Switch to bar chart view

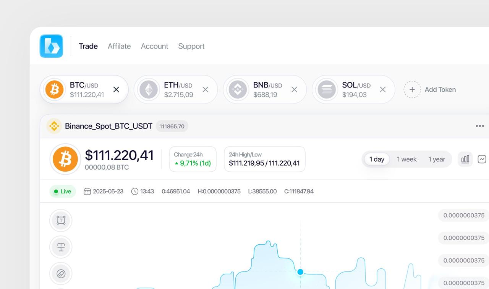point(465,159)
